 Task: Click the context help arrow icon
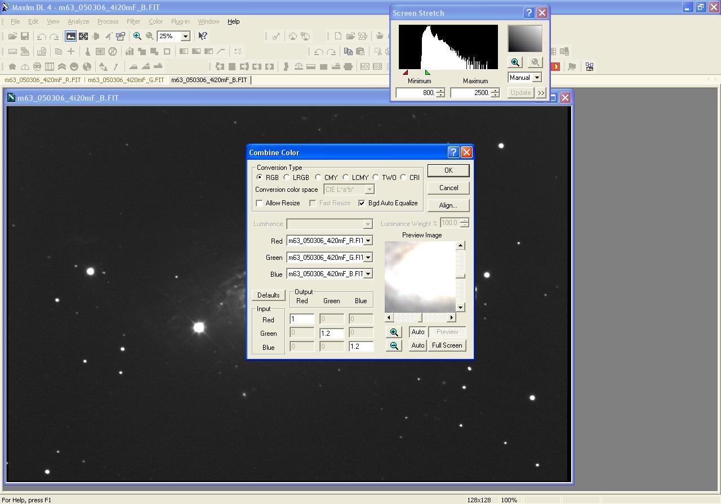point(203,36)
